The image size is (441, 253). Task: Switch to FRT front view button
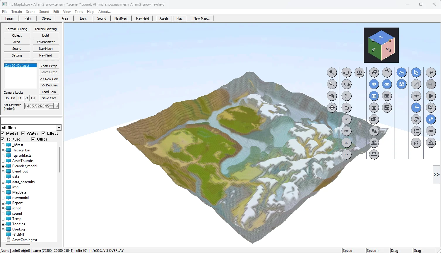tap(346, 131)
